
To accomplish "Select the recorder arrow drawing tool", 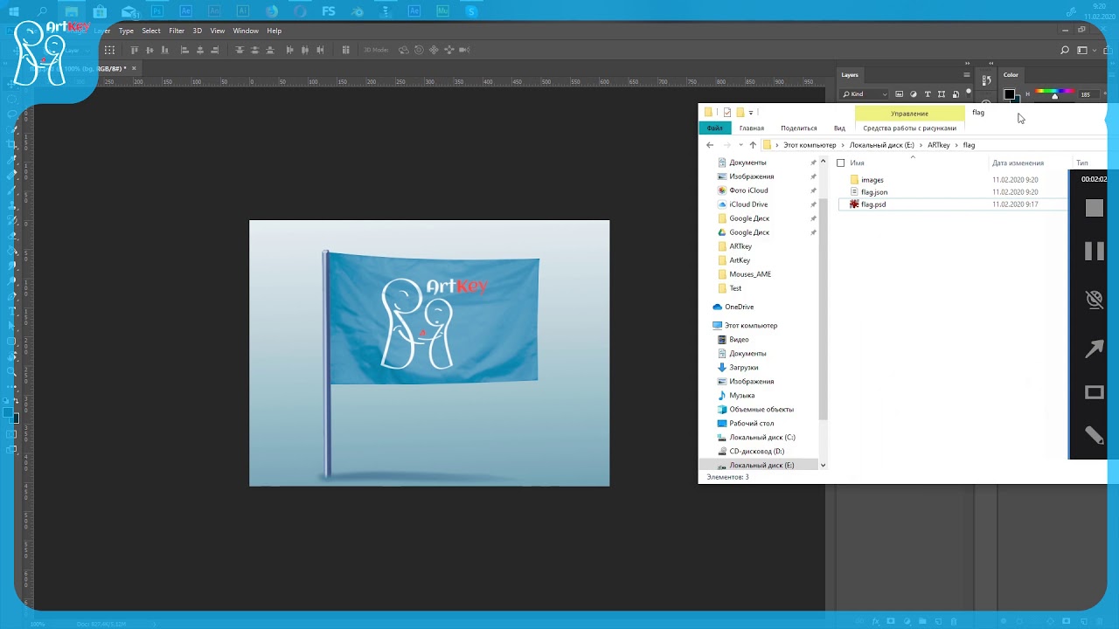I will 1095,349.
